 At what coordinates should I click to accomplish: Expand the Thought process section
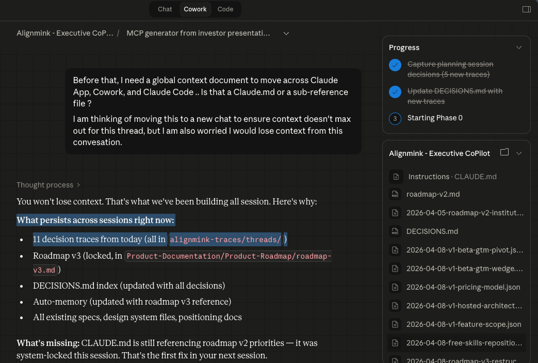point(48,185)
